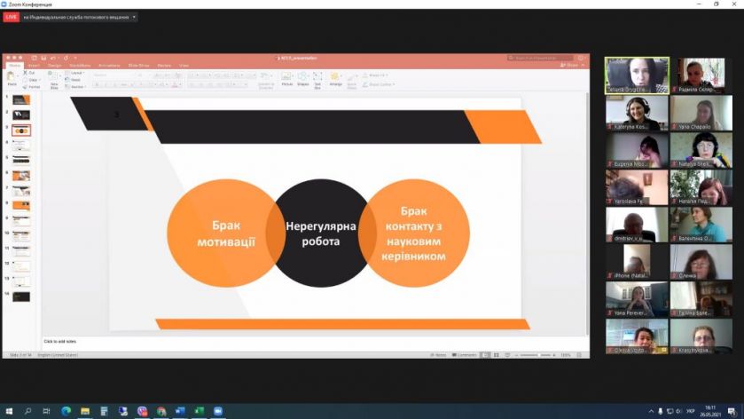Open Viber from the Windows taskbar
The width and height of the screenshot is (744, 419).
[142, 411]
